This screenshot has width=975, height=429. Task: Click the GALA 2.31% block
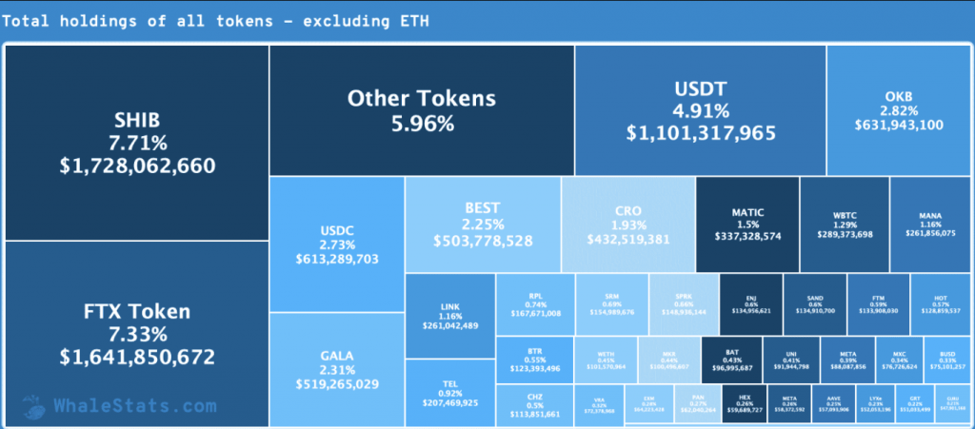click(x=337, y=369)
